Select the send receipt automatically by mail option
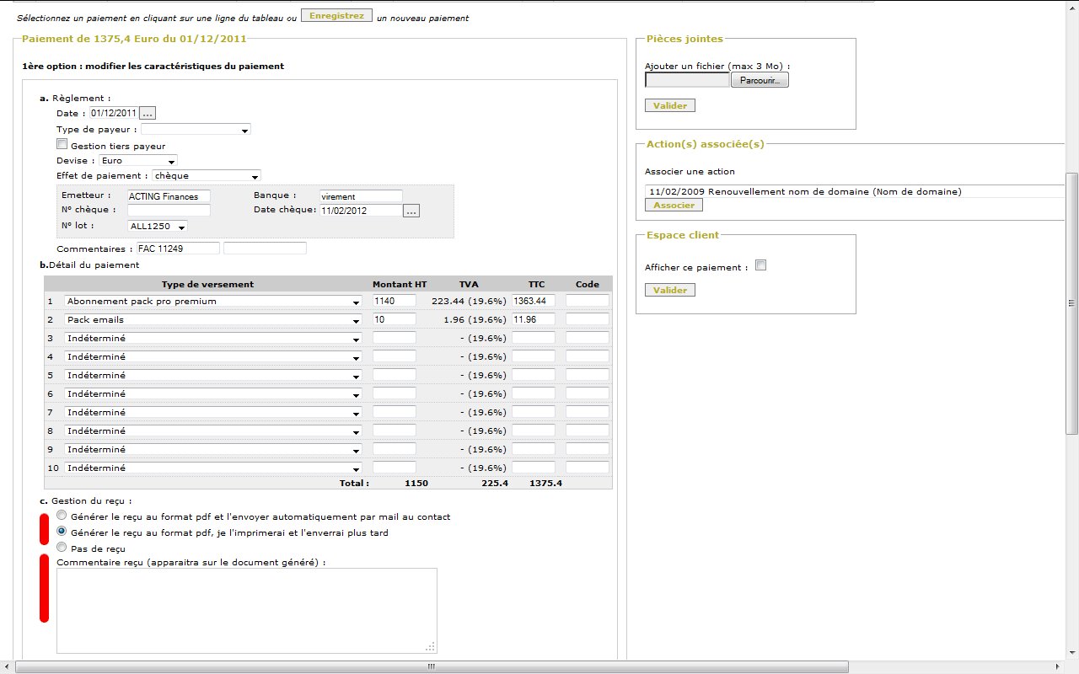Screen dimensions: 1079x674 [62, 515]
